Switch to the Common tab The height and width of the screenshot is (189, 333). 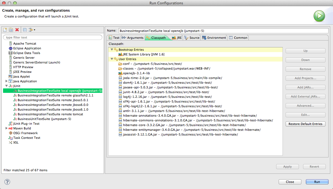pyautogui.click(x=238, y=38)
